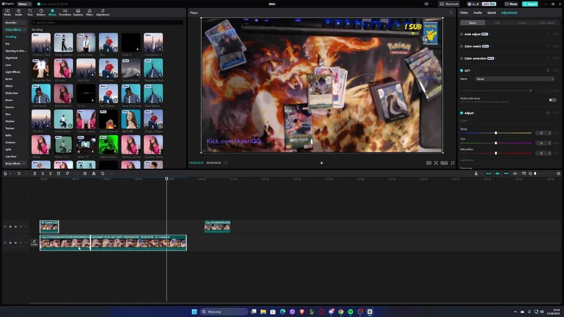Turn on the Protect skin tone switch
Viewport: 564px width, 317px height.
[553, 100]
